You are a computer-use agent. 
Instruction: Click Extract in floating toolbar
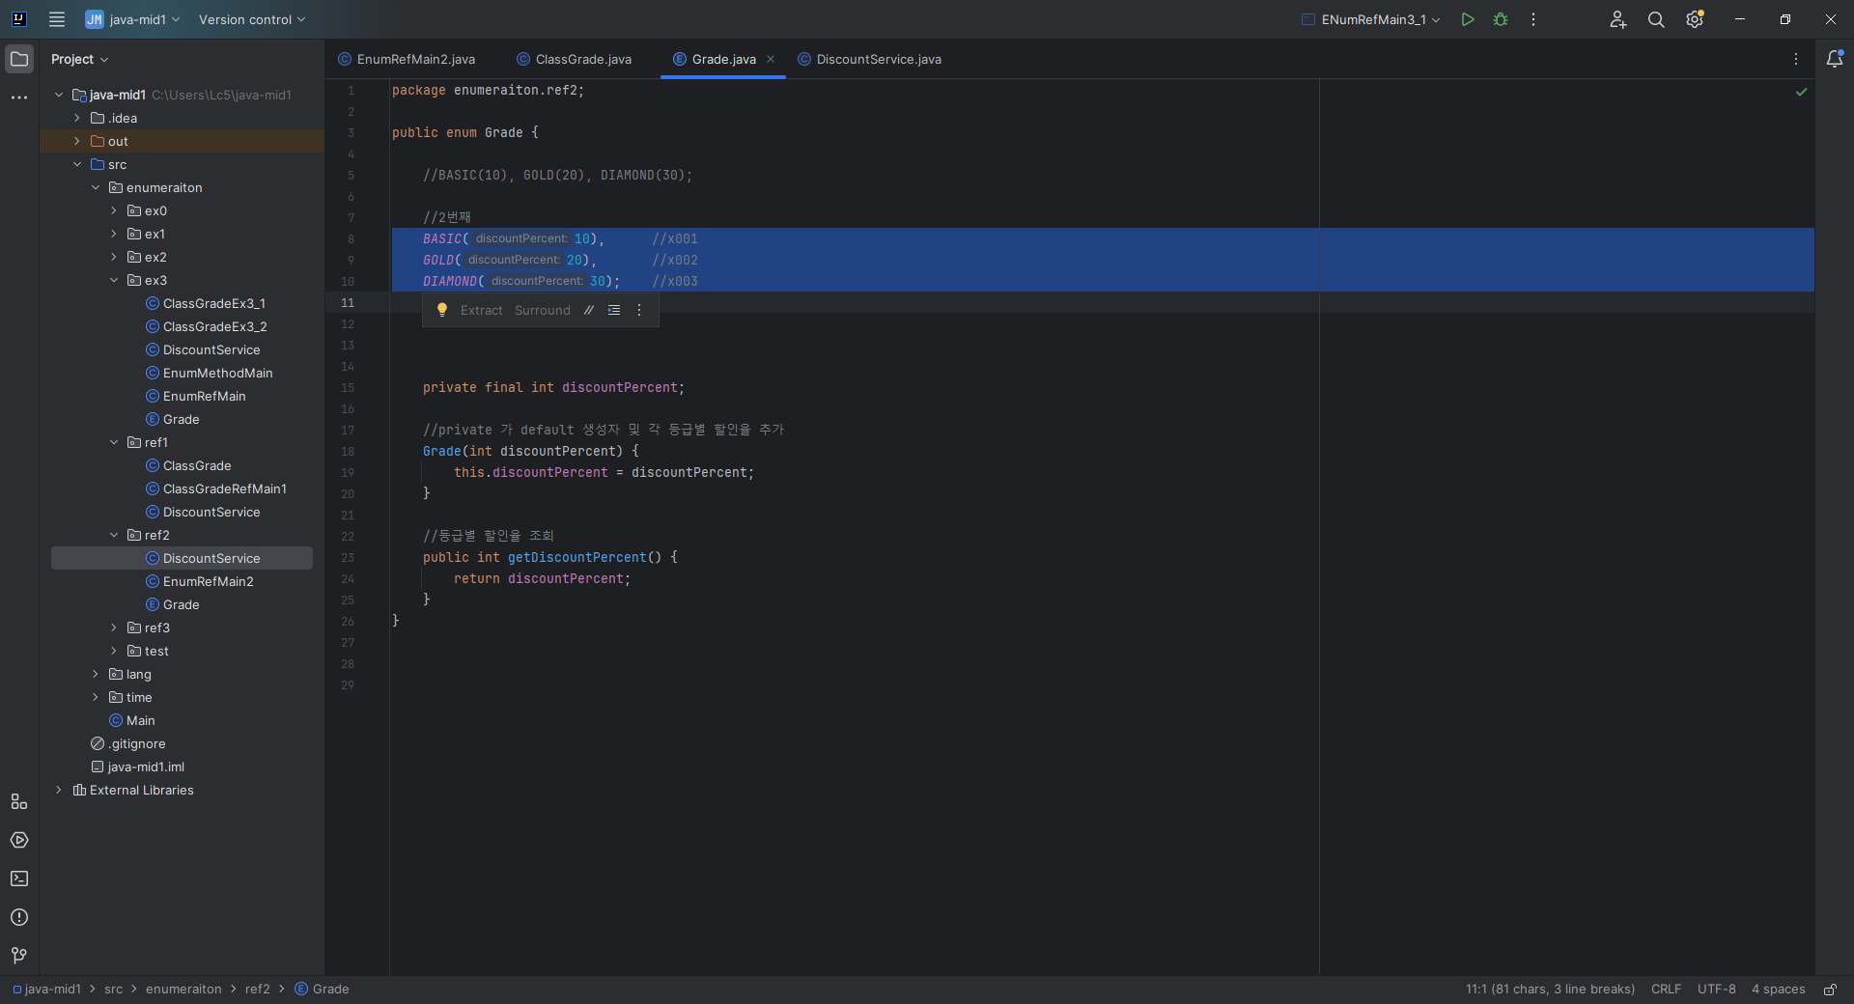(x=482, y=310)
